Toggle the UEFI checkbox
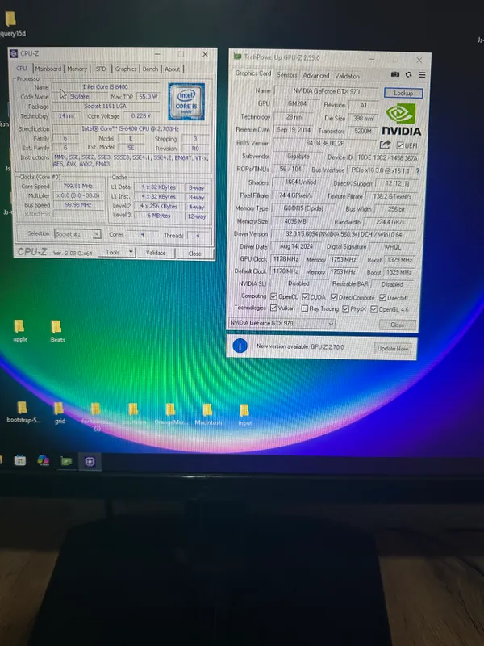Screen dimensions: 484x646 (399, 145)
